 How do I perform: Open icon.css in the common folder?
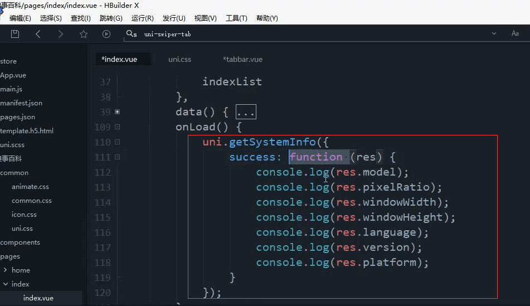24,215
